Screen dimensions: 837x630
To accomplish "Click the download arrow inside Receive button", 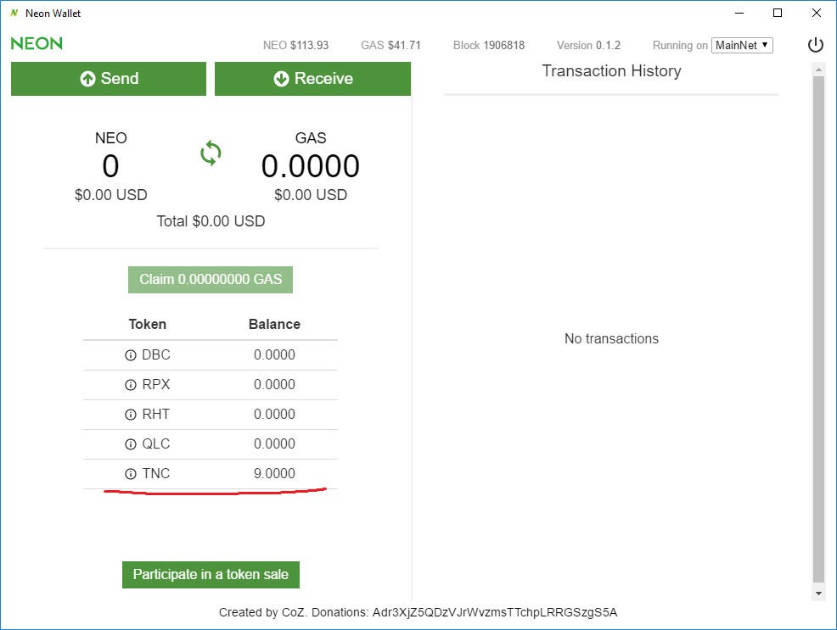I will [x=280, y=78].
